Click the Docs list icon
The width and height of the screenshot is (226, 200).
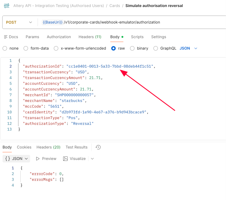[6, 37]
